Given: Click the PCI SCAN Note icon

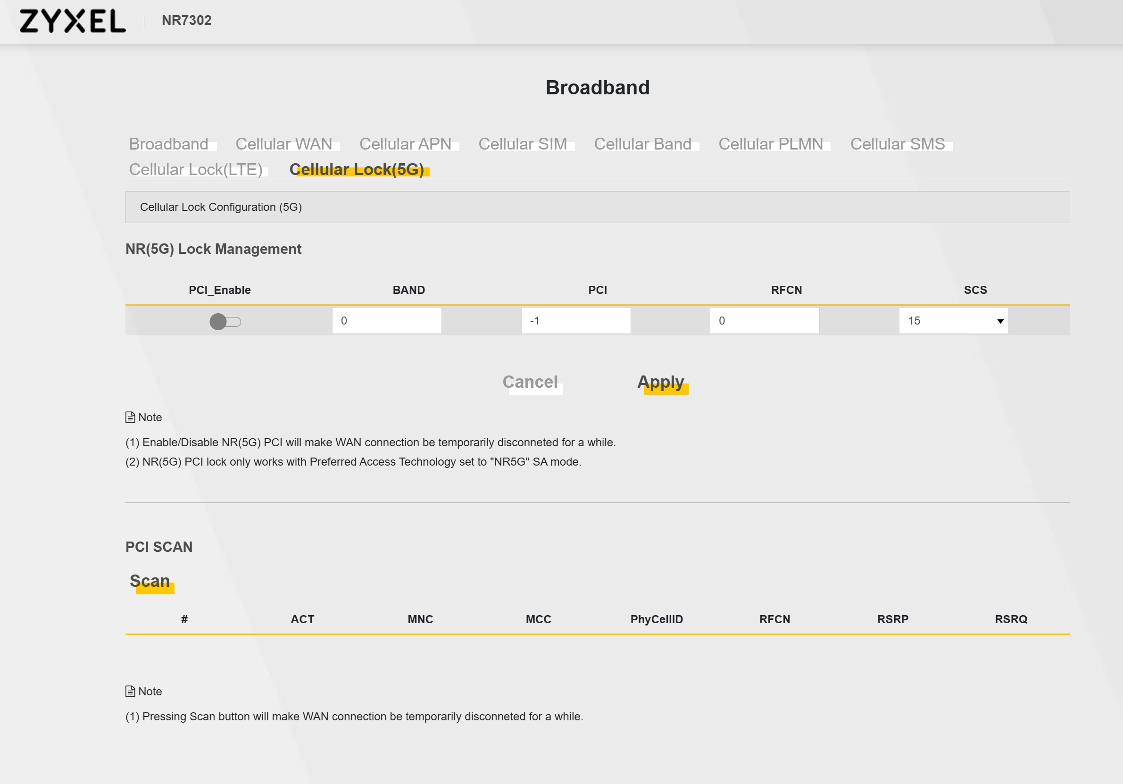Looking at the screenshot, I should pos(130,691).
